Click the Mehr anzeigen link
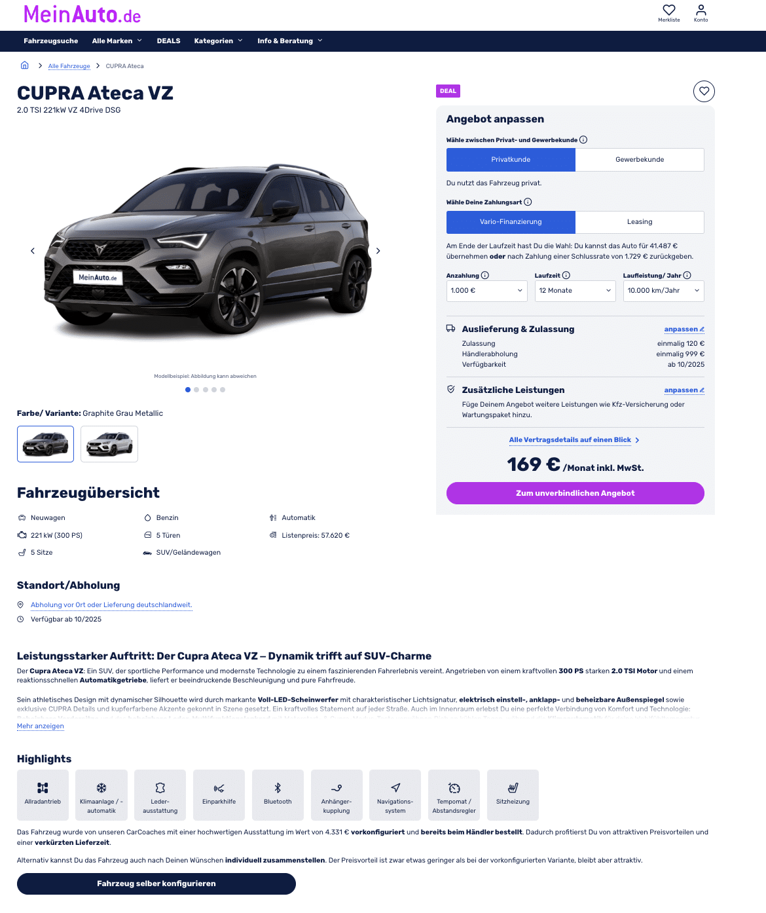The width and height of the screenshot is (766, 913). (41, 726)
